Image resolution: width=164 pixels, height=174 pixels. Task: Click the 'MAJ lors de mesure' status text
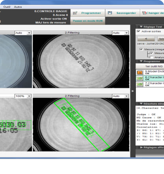tap(50, 22)
